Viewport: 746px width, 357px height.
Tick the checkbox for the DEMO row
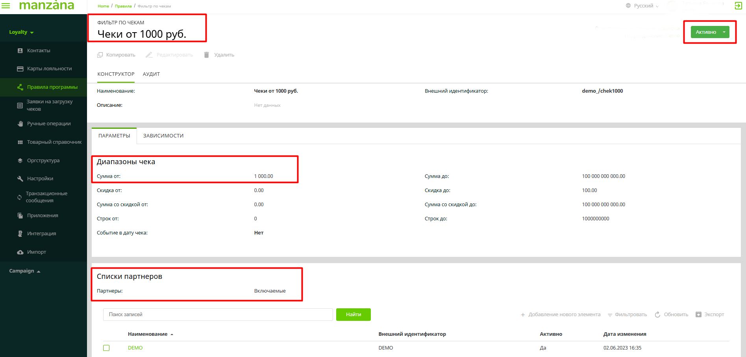[106, 348]
